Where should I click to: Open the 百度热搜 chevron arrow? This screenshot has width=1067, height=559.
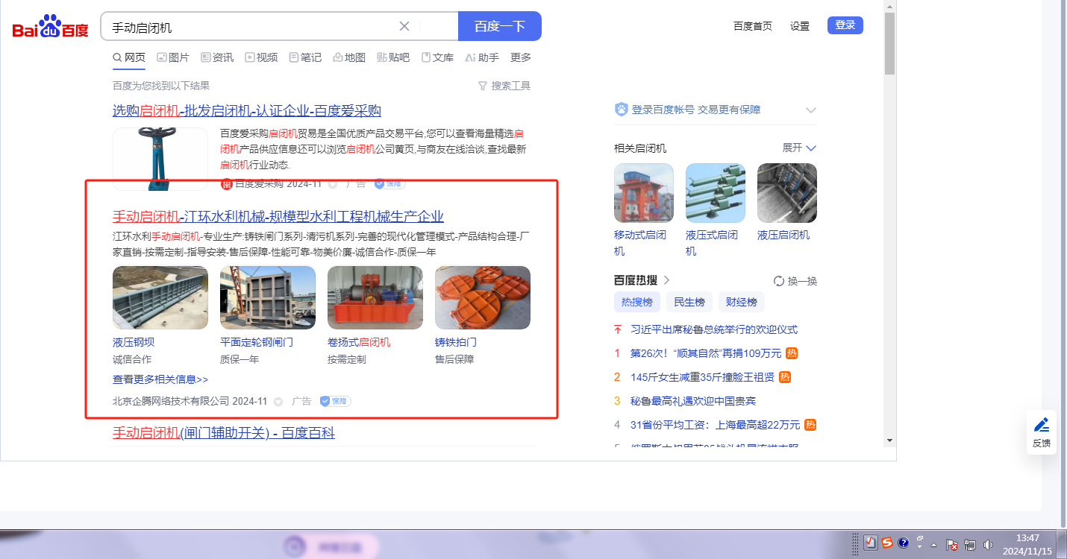(x=667, y=280)
